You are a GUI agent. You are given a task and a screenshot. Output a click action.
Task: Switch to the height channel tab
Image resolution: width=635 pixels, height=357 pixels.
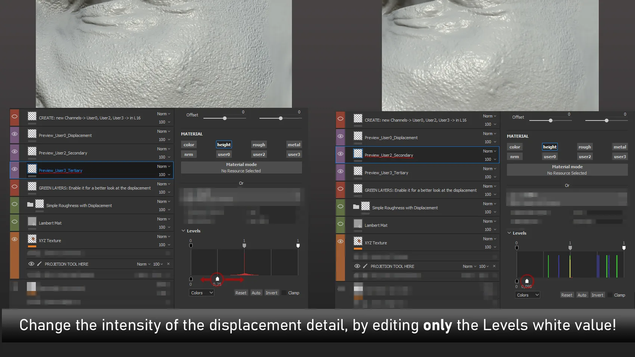[x=224, y=144]
